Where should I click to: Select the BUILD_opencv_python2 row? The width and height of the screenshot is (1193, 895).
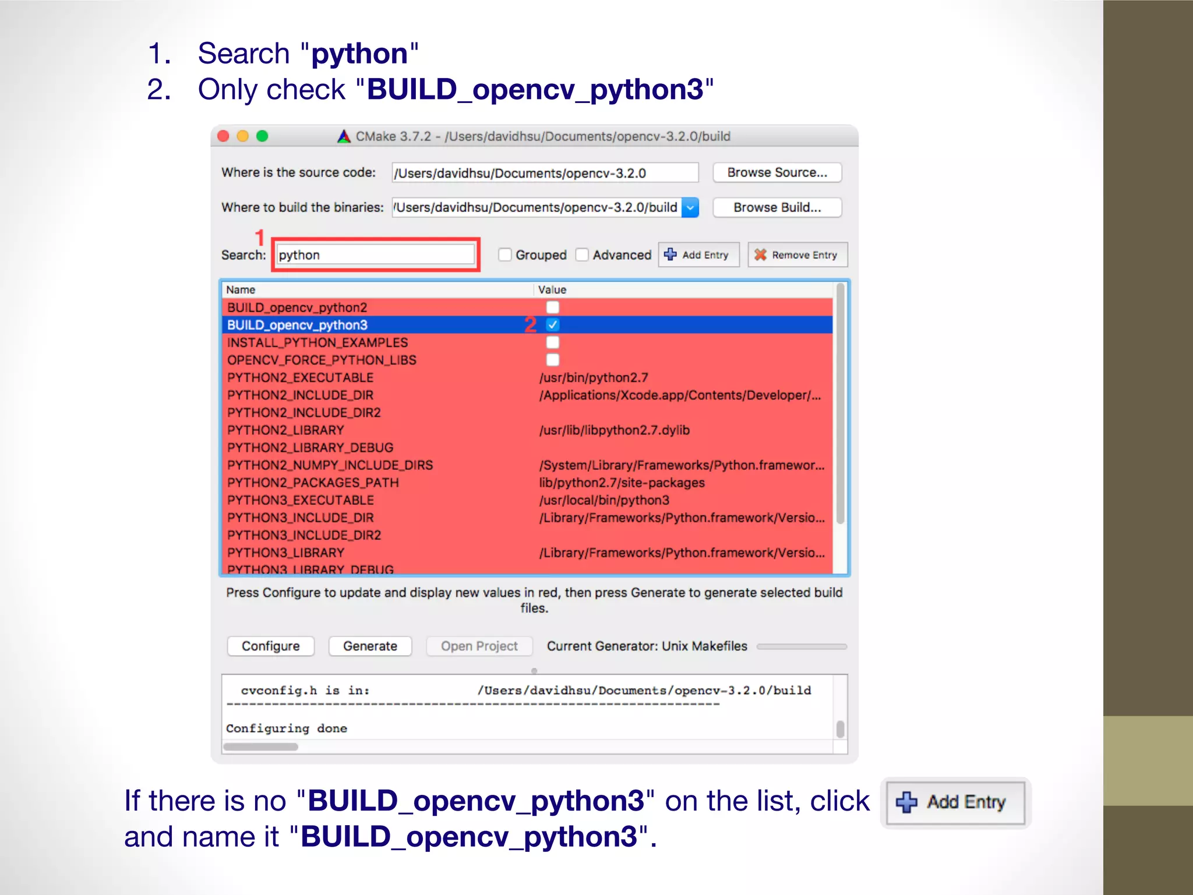coord(527,307)
